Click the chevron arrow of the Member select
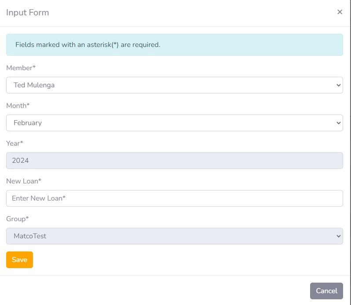351x305 pixels. [x=338, y=85]
